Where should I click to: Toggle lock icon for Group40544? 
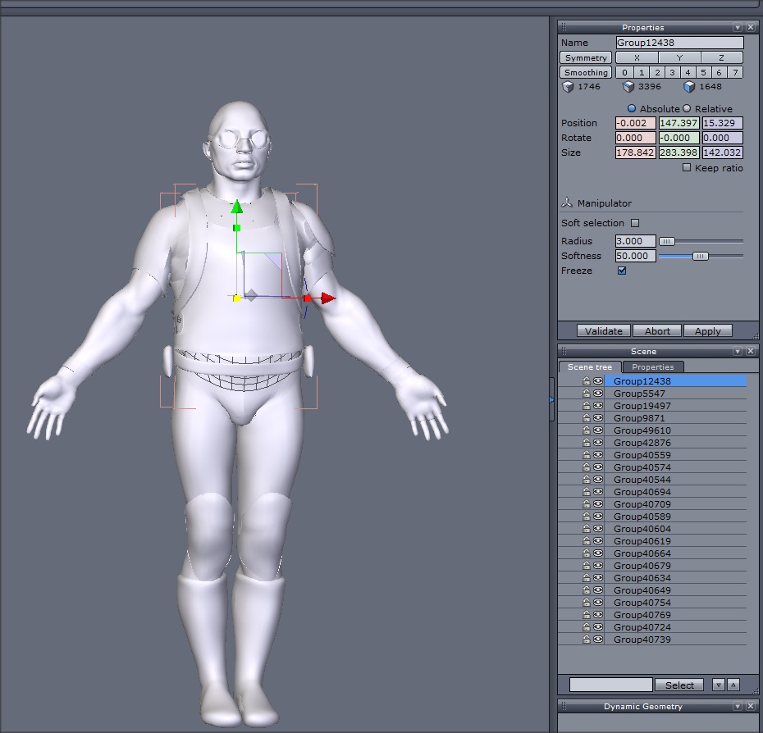pos(587,479)
